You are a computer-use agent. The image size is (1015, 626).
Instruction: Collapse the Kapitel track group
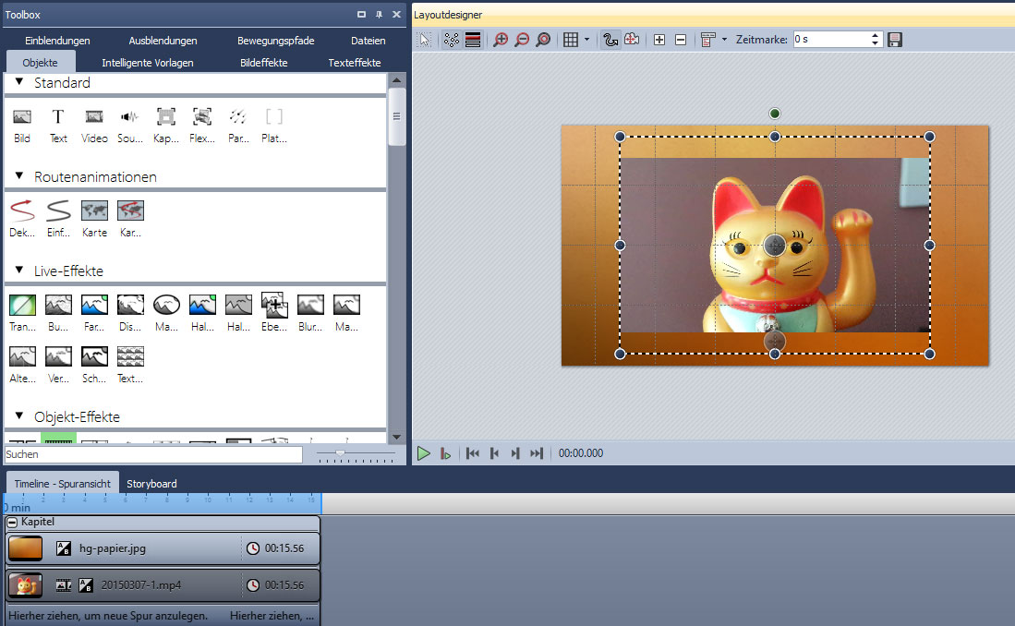[x=12, y=522]
